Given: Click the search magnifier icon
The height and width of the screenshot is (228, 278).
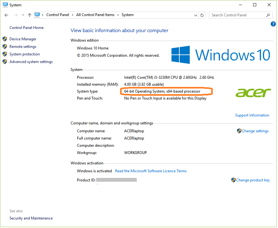Looking at the screenshot, I should click(268, 15).
